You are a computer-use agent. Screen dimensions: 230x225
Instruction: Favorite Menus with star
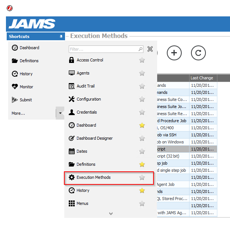[x=142, y=203]
